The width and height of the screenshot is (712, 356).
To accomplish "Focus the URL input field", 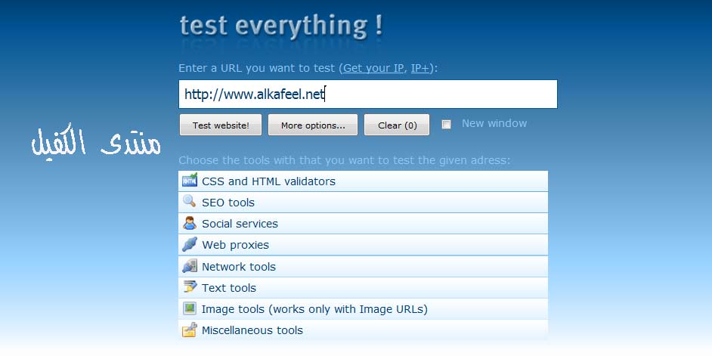I will click(367, 94).
